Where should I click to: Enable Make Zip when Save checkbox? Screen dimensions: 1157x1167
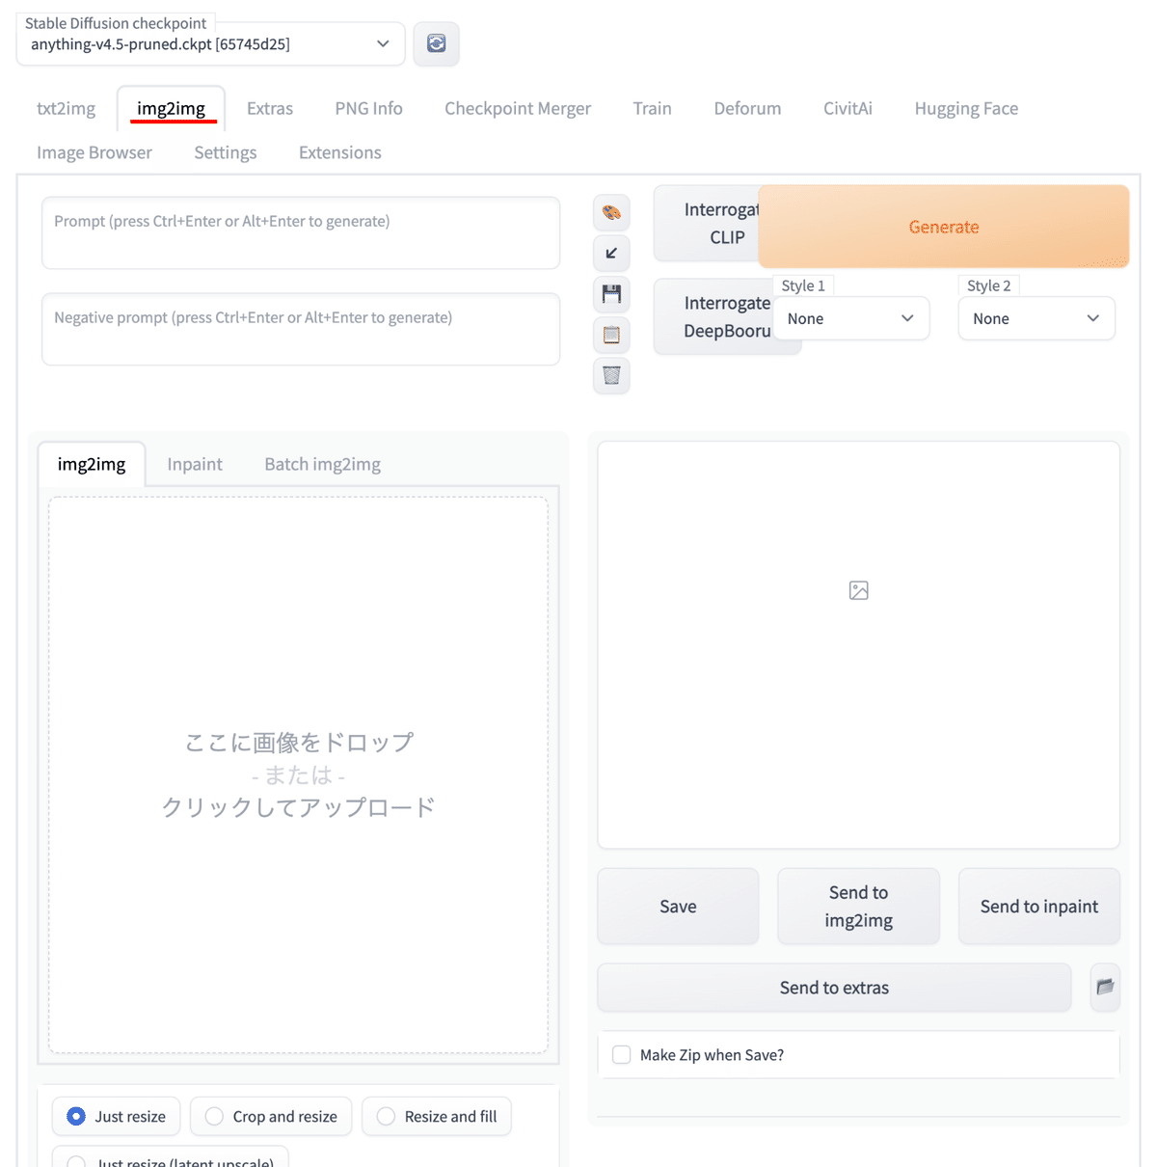coord(622,1054)
